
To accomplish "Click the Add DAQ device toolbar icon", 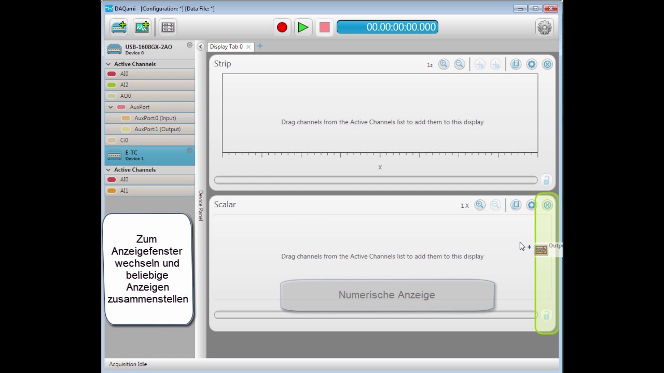I will point(119,27).
